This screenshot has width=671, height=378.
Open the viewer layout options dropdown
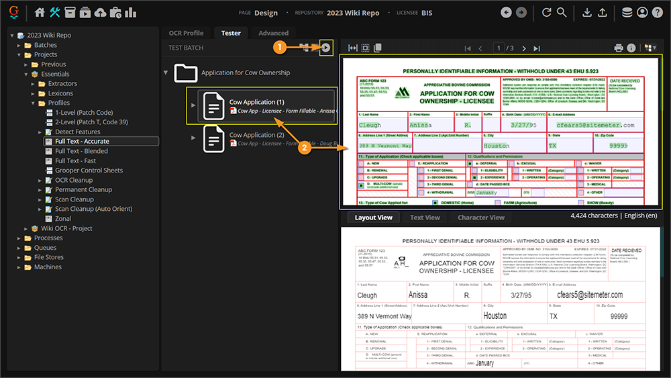coord(650,48)
